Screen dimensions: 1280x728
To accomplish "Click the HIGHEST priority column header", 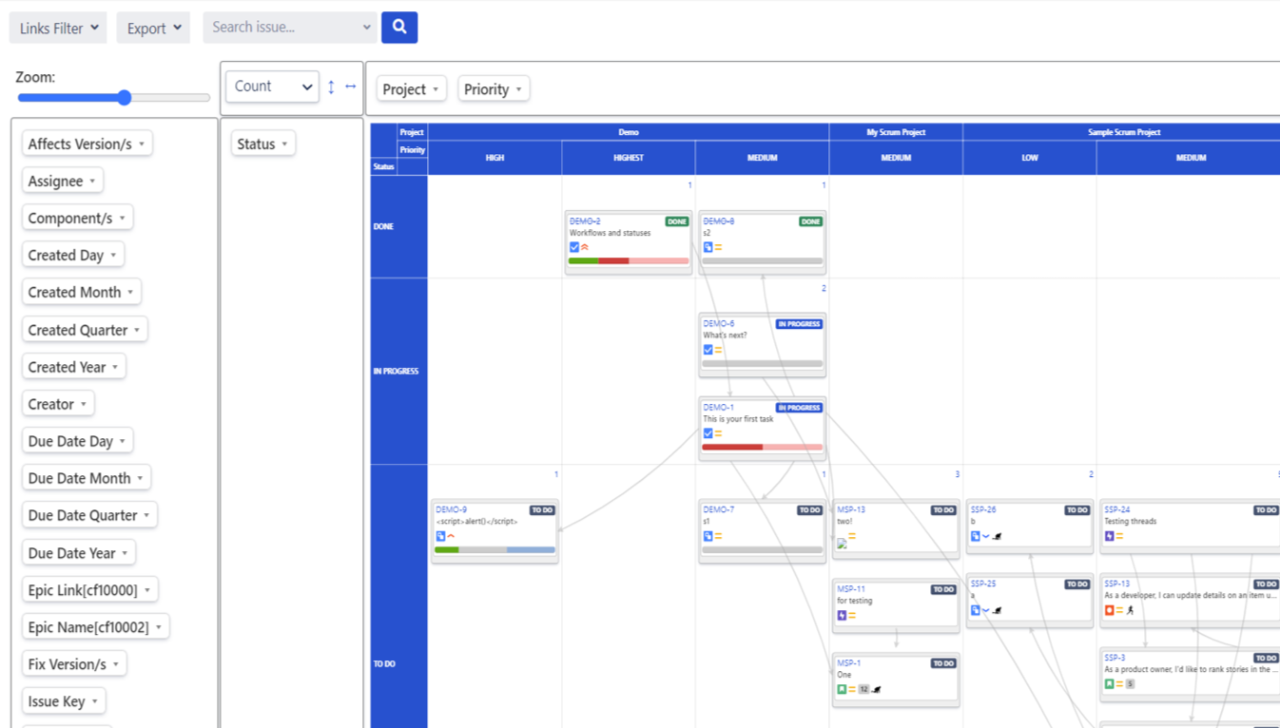I will point(629,158).
